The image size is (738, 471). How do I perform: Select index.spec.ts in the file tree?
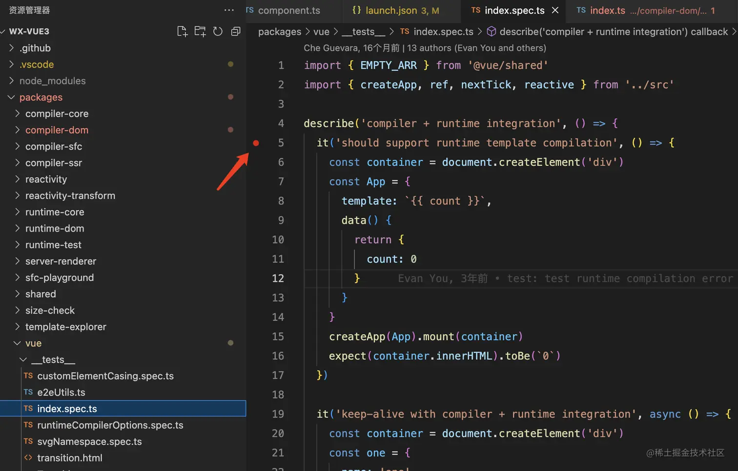pos(123,409)
